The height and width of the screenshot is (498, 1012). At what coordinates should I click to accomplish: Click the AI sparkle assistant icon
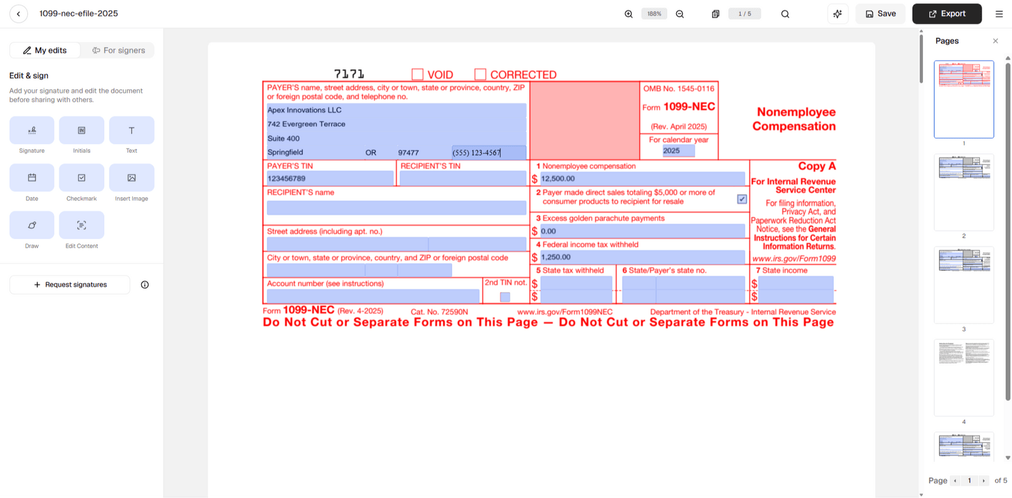point(837,14)
